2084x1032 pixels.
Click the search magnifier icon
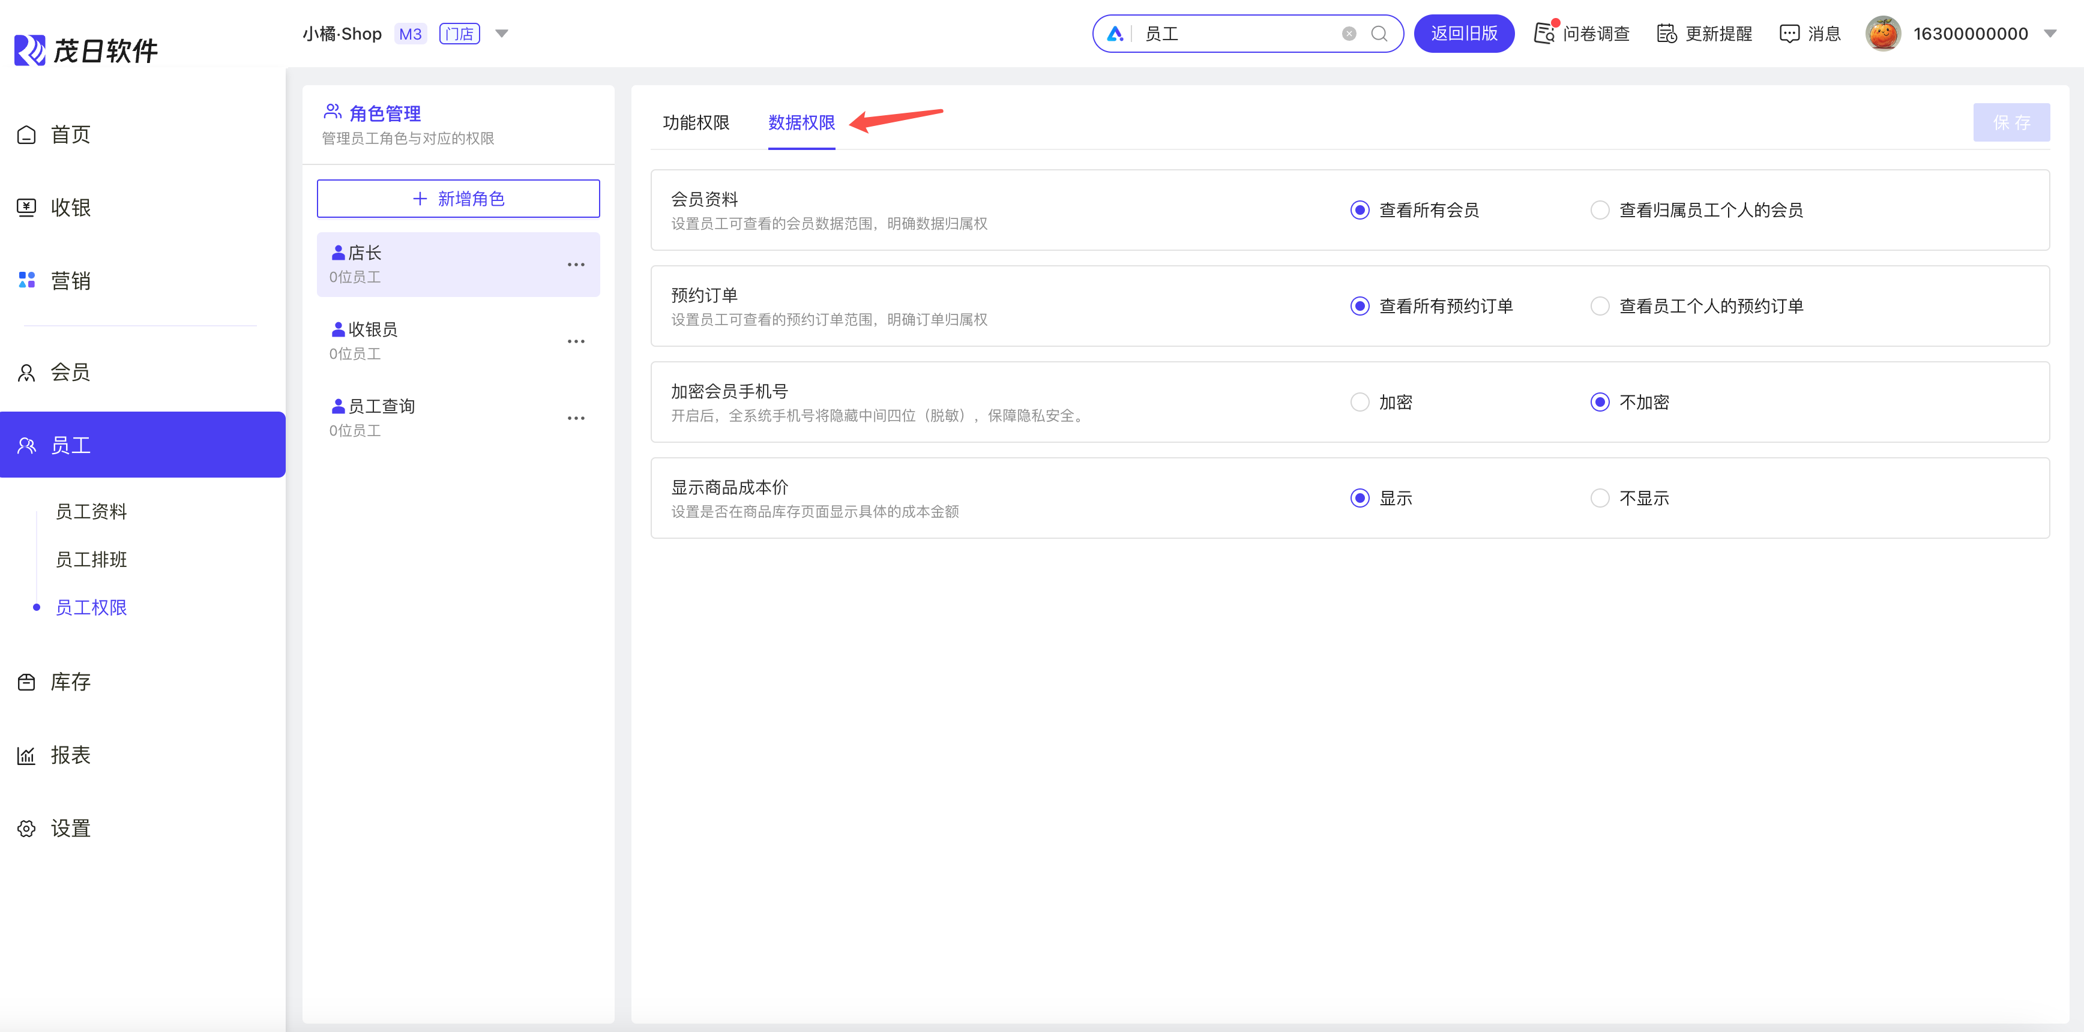coord(1379,34)
